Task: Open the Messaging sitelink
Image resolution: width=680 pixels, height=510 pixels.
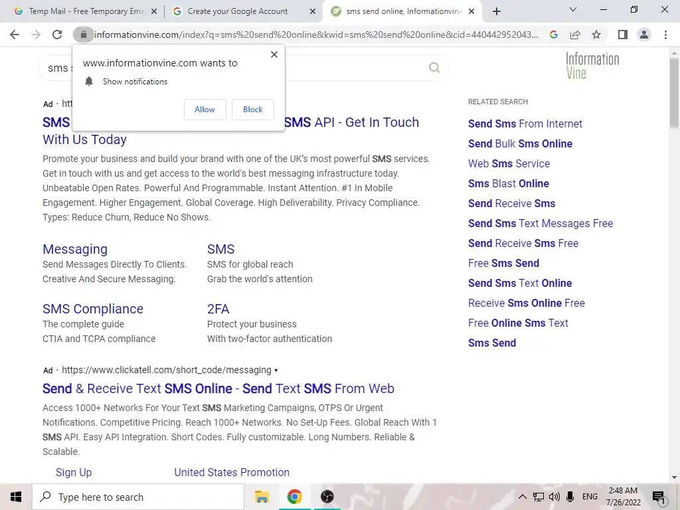Action: pyautogui.click(x=75, y=250)
